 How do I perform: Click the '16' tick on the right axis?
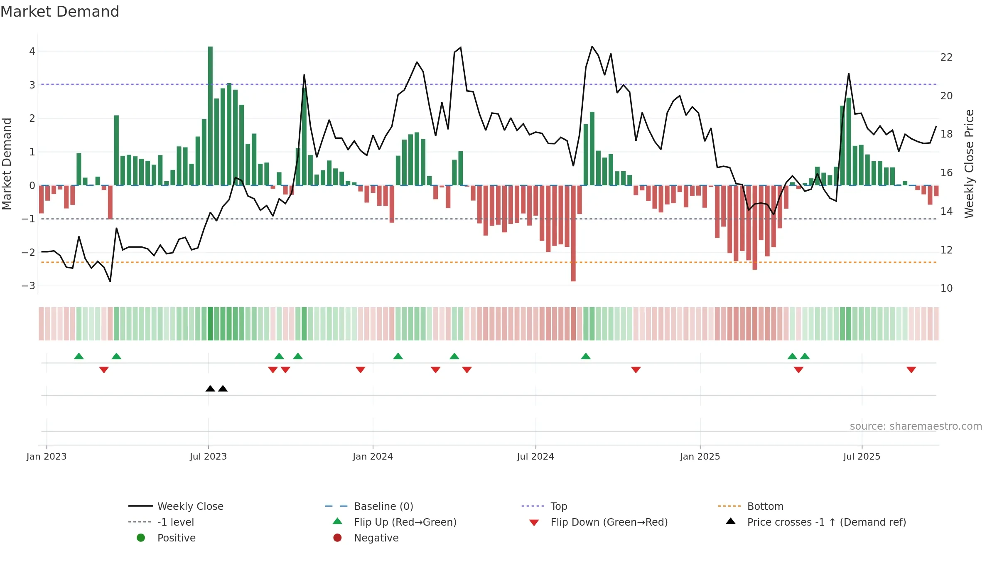point(947,173)
